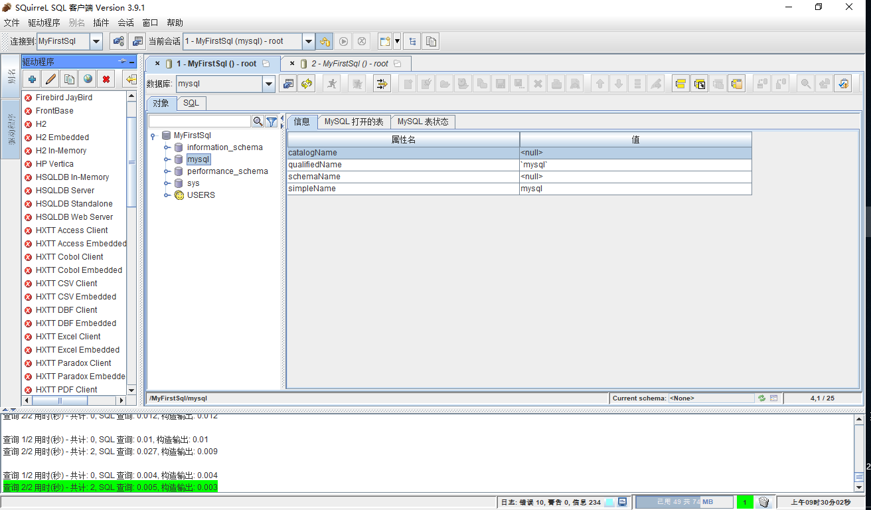
Task: Open the 当前会话 session dropdown
Action: pos(309,41)
